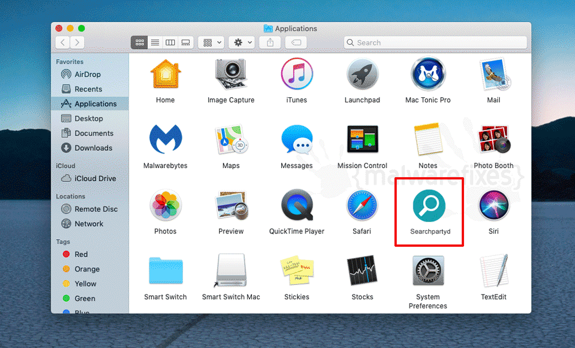
Task: Open the Photos flower icon
Action: (166, 205)
